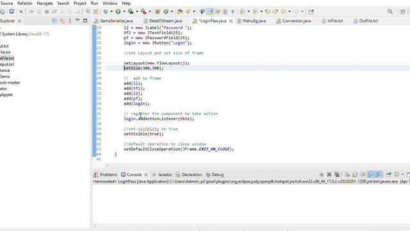Click the Open Perspective icon
This screenshot has width=410, height=231.
403,12
